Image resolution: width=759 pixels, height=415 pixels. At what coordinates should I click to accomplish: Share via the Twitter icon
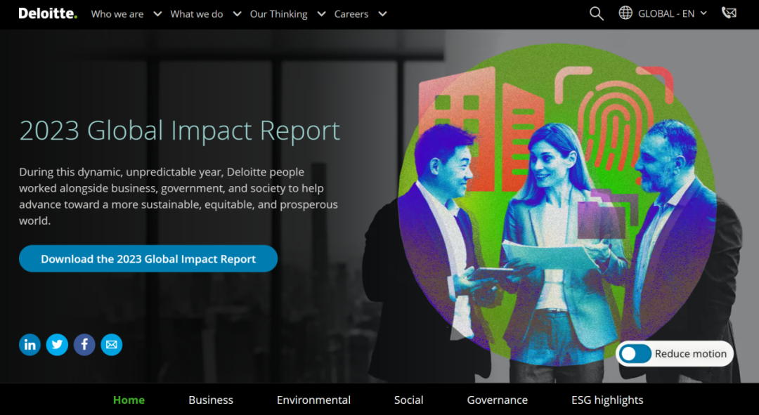[57, 344]
